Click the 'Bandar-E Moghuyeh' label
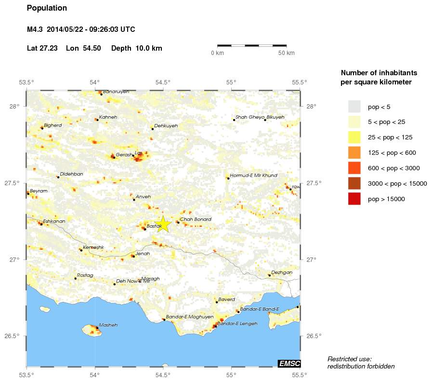 190,317
